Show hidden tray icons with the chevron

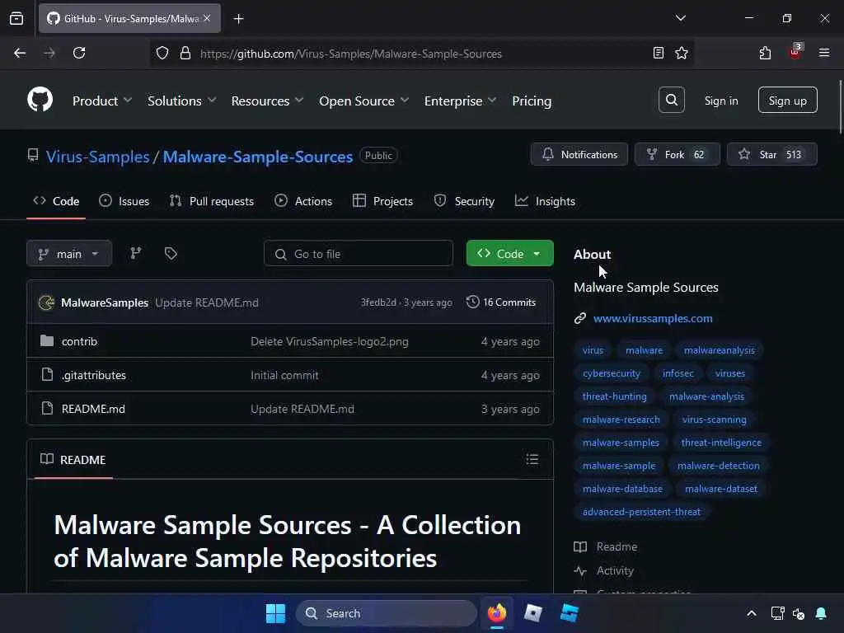click(752, 613)
